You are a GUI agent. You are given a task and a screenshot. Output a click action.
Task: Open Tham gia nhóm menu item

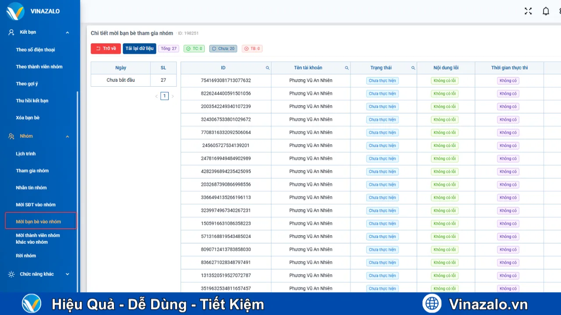coord(32,171)
